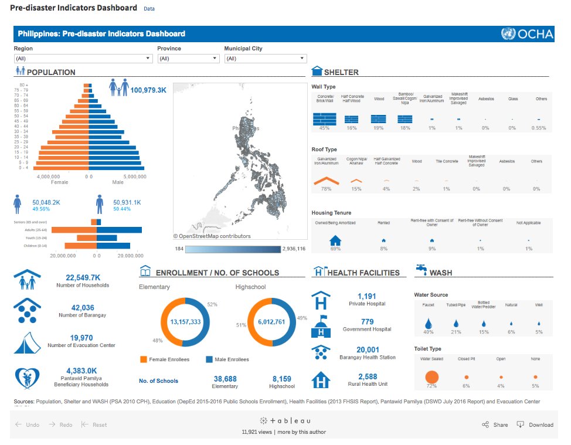
Task: Expand the Municipal City dropdown
Action: pyautogui.click(x=265, y=59)
